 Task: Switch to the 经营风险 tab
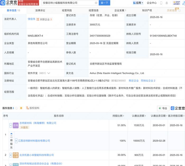(67, 10)
